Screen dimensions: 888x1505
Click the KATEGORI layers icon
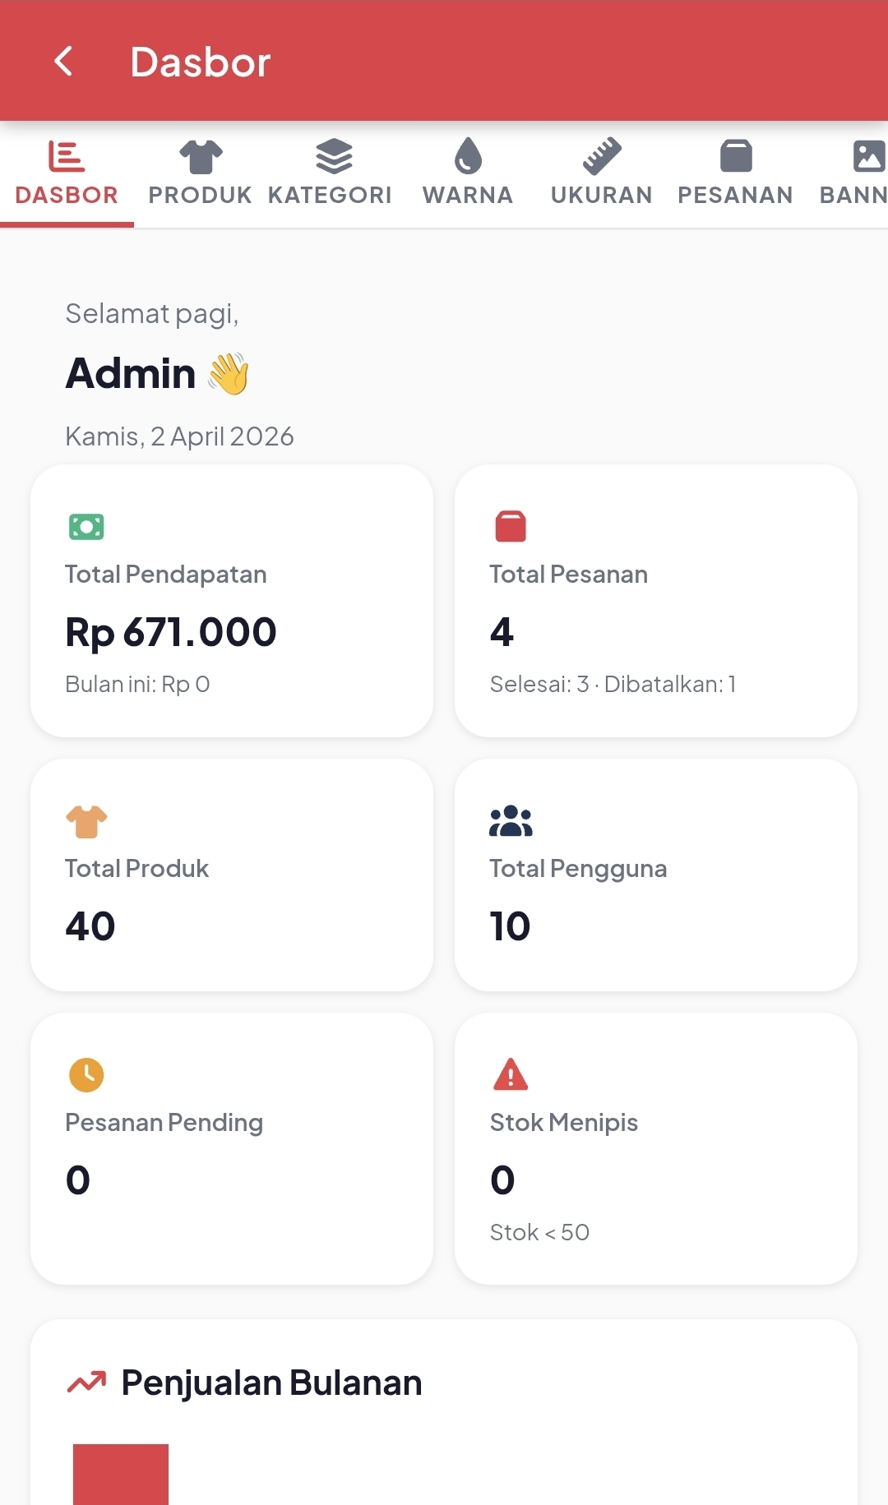tap(331, 155)
